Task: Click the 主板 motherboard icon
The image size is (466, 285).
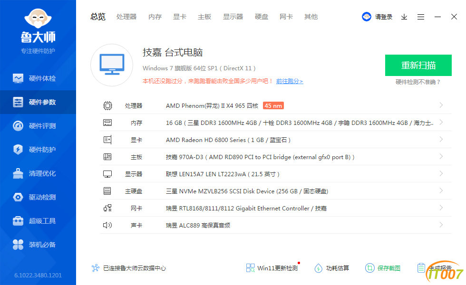Action: [107, 157]
